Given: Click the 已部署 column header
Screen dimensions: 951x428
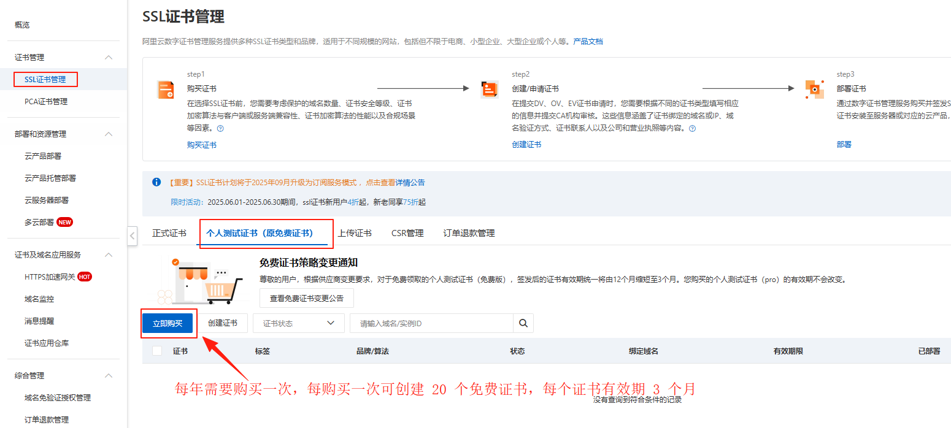Looking at the screenshot, I should click(929, 351).
